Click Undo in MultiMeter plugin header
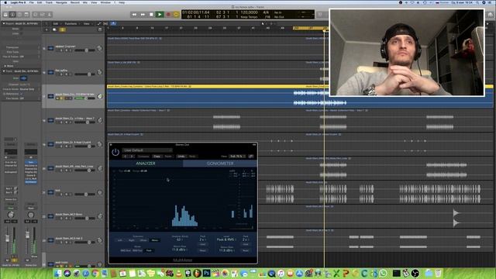Image resolution: width=496 pixels, height=279 pixels. [x=181, y=157]
